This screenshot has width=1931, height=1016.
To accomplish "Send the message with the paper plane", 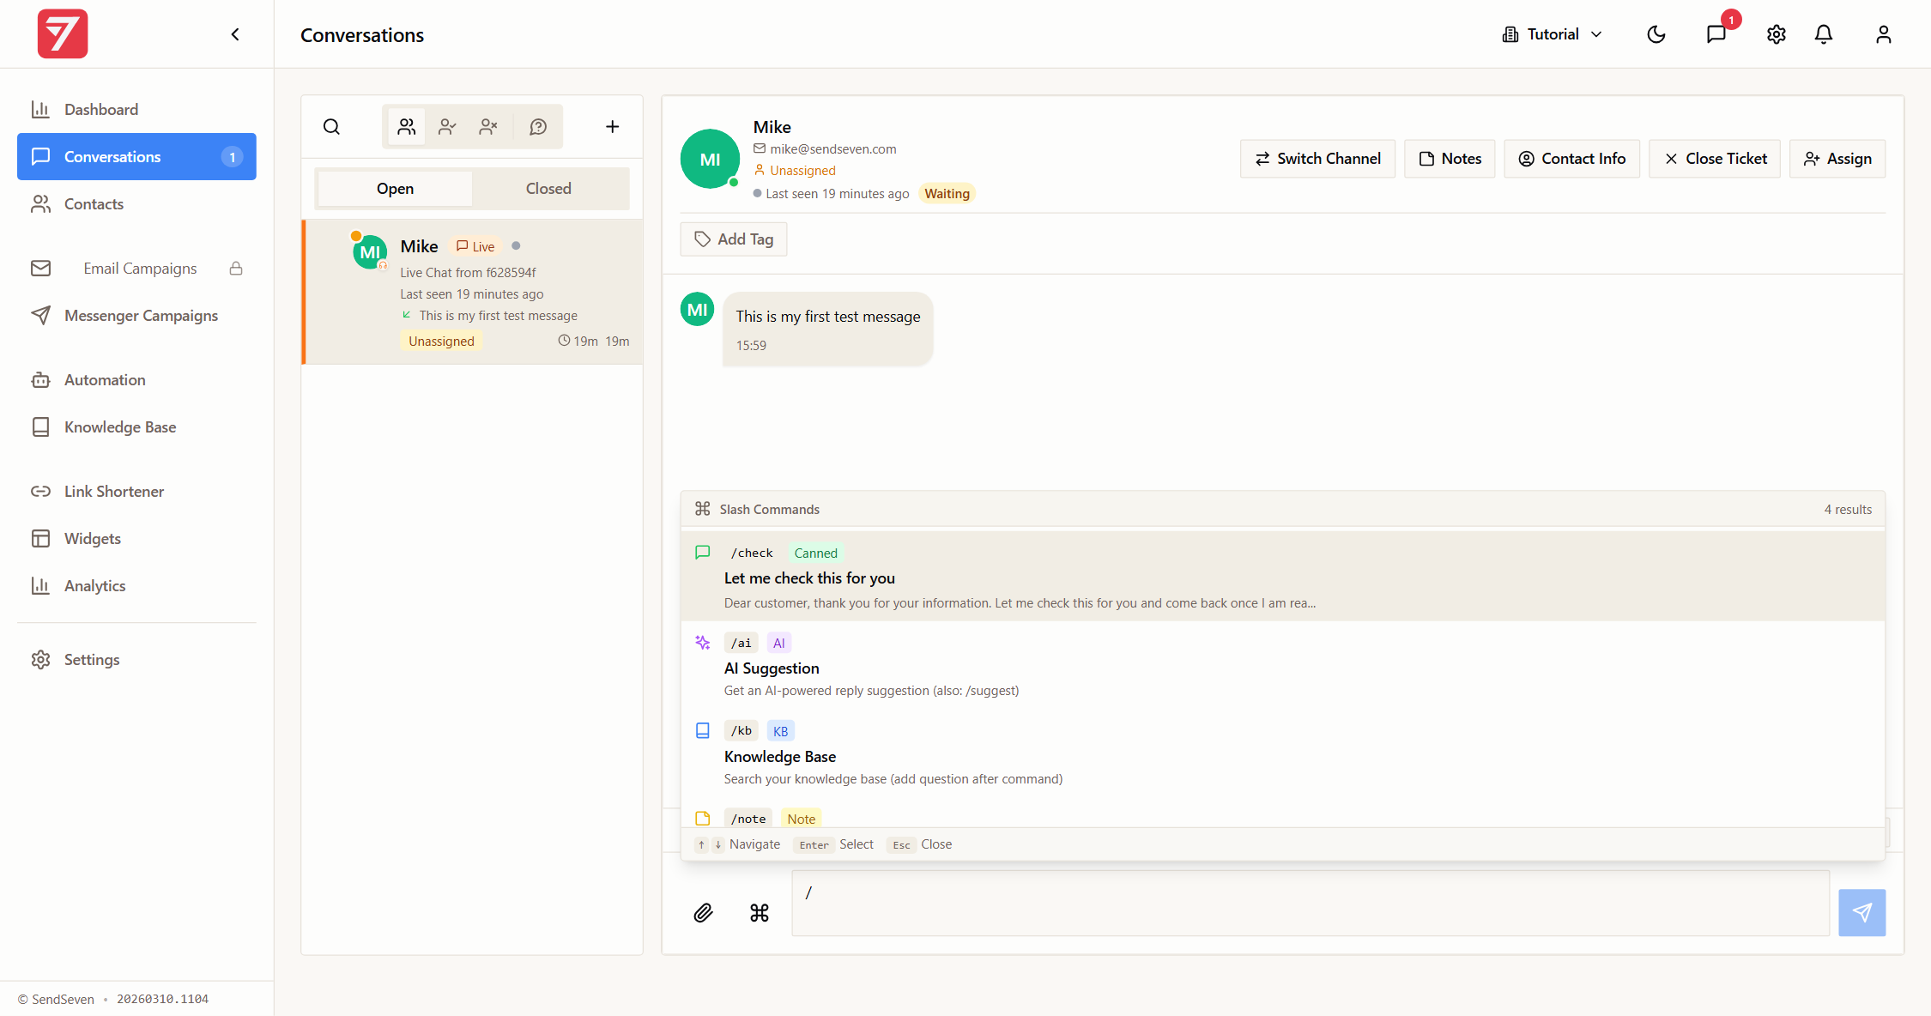I will (1862, 913).
